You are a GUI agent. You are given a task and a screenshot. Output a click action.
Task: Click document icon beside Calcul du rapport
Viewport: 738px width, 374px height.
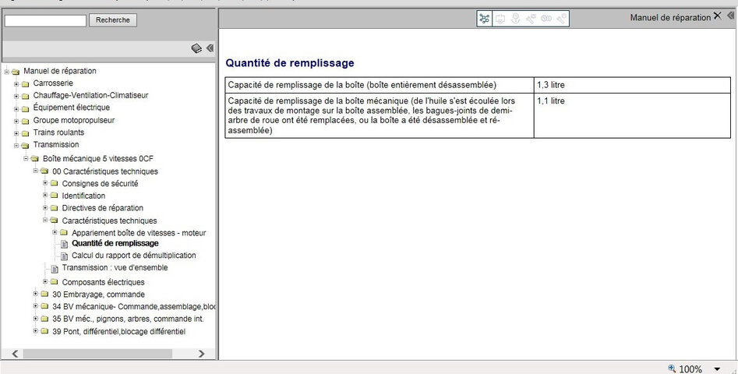pyautogui.click(x=64, y=256)
